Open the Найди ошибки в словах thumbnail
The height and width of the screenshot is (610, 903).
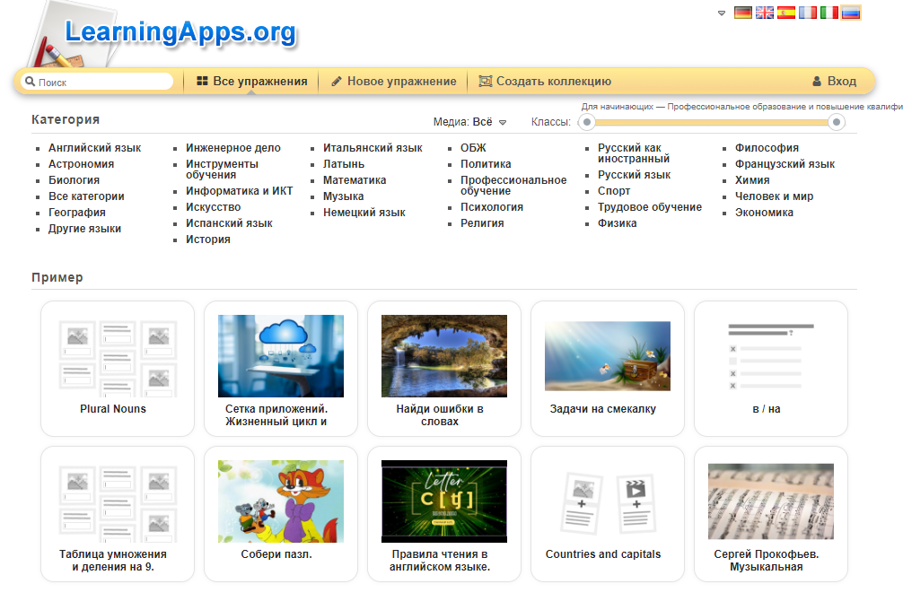[x=444, y=356]
